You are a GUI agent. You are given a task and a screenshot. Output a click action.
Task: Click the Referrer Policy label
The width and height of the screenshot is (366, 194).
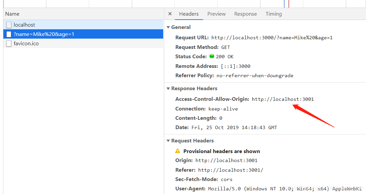[194, 76]
